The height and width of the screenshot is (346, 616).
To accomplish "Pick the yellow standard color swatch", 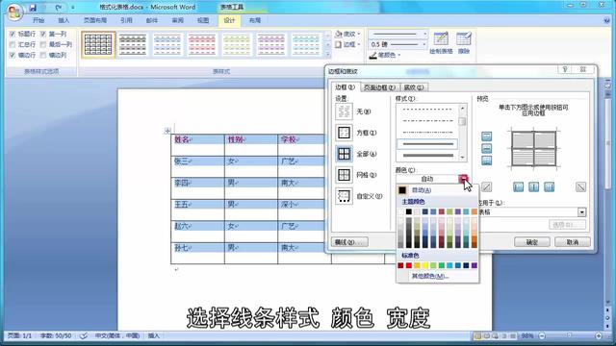I will click(425, 265).
